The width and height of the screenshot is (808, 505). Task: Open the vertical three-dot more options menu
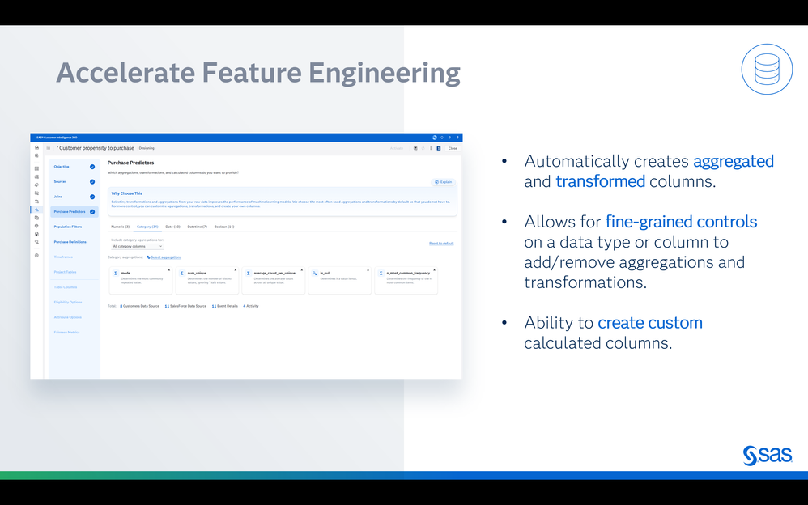point(431,148)
